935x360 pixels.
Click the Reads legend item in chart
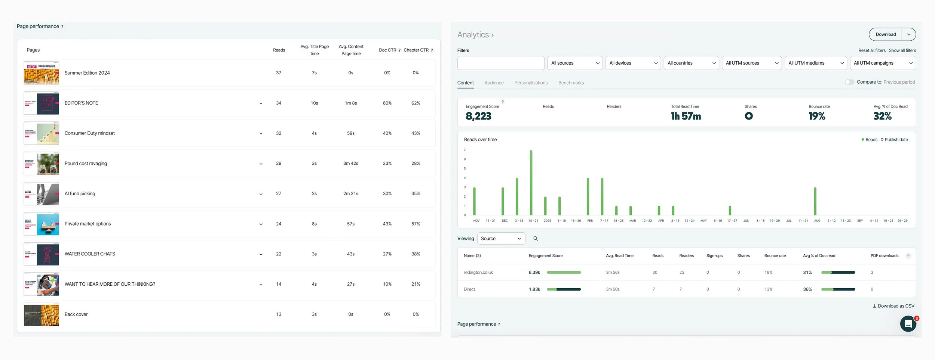(x=869, y=140)
